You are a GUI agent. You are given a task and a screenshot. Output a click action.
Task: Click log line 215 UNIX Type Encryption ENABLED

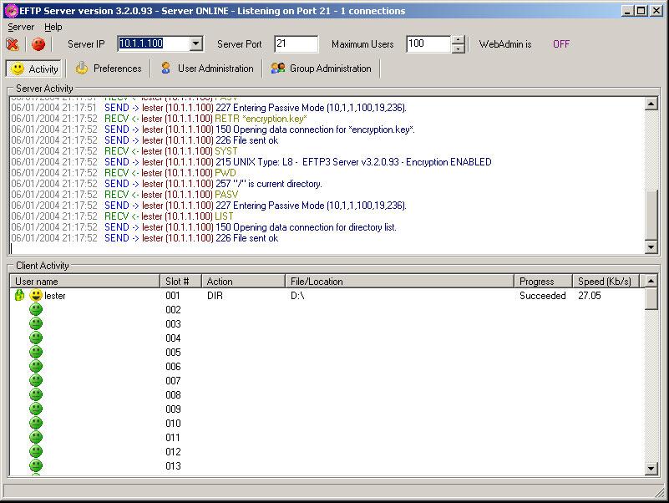(251, 162)
